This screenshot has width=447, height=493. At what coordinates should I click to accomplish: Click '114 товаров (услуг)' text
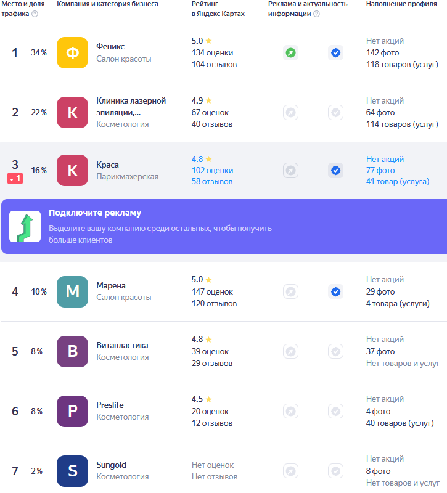coord(402,124)
